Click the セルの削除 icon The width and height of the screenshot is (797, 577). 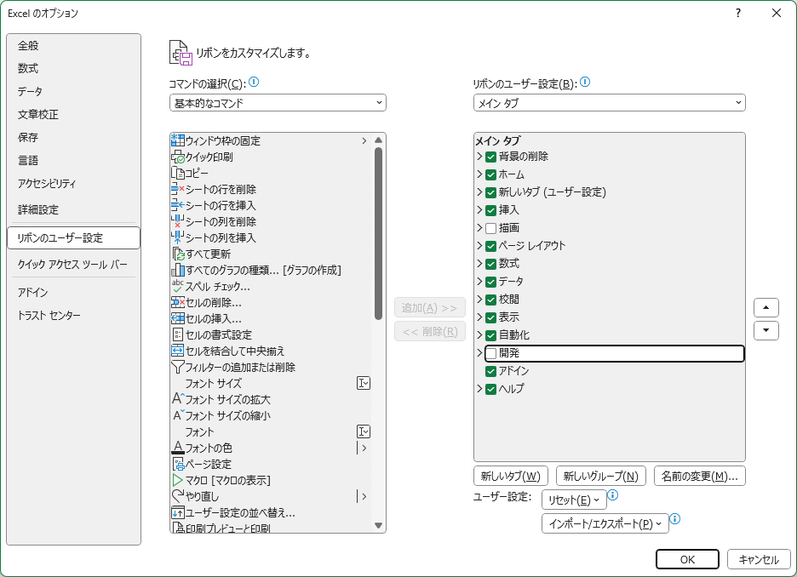click(177, 303)
